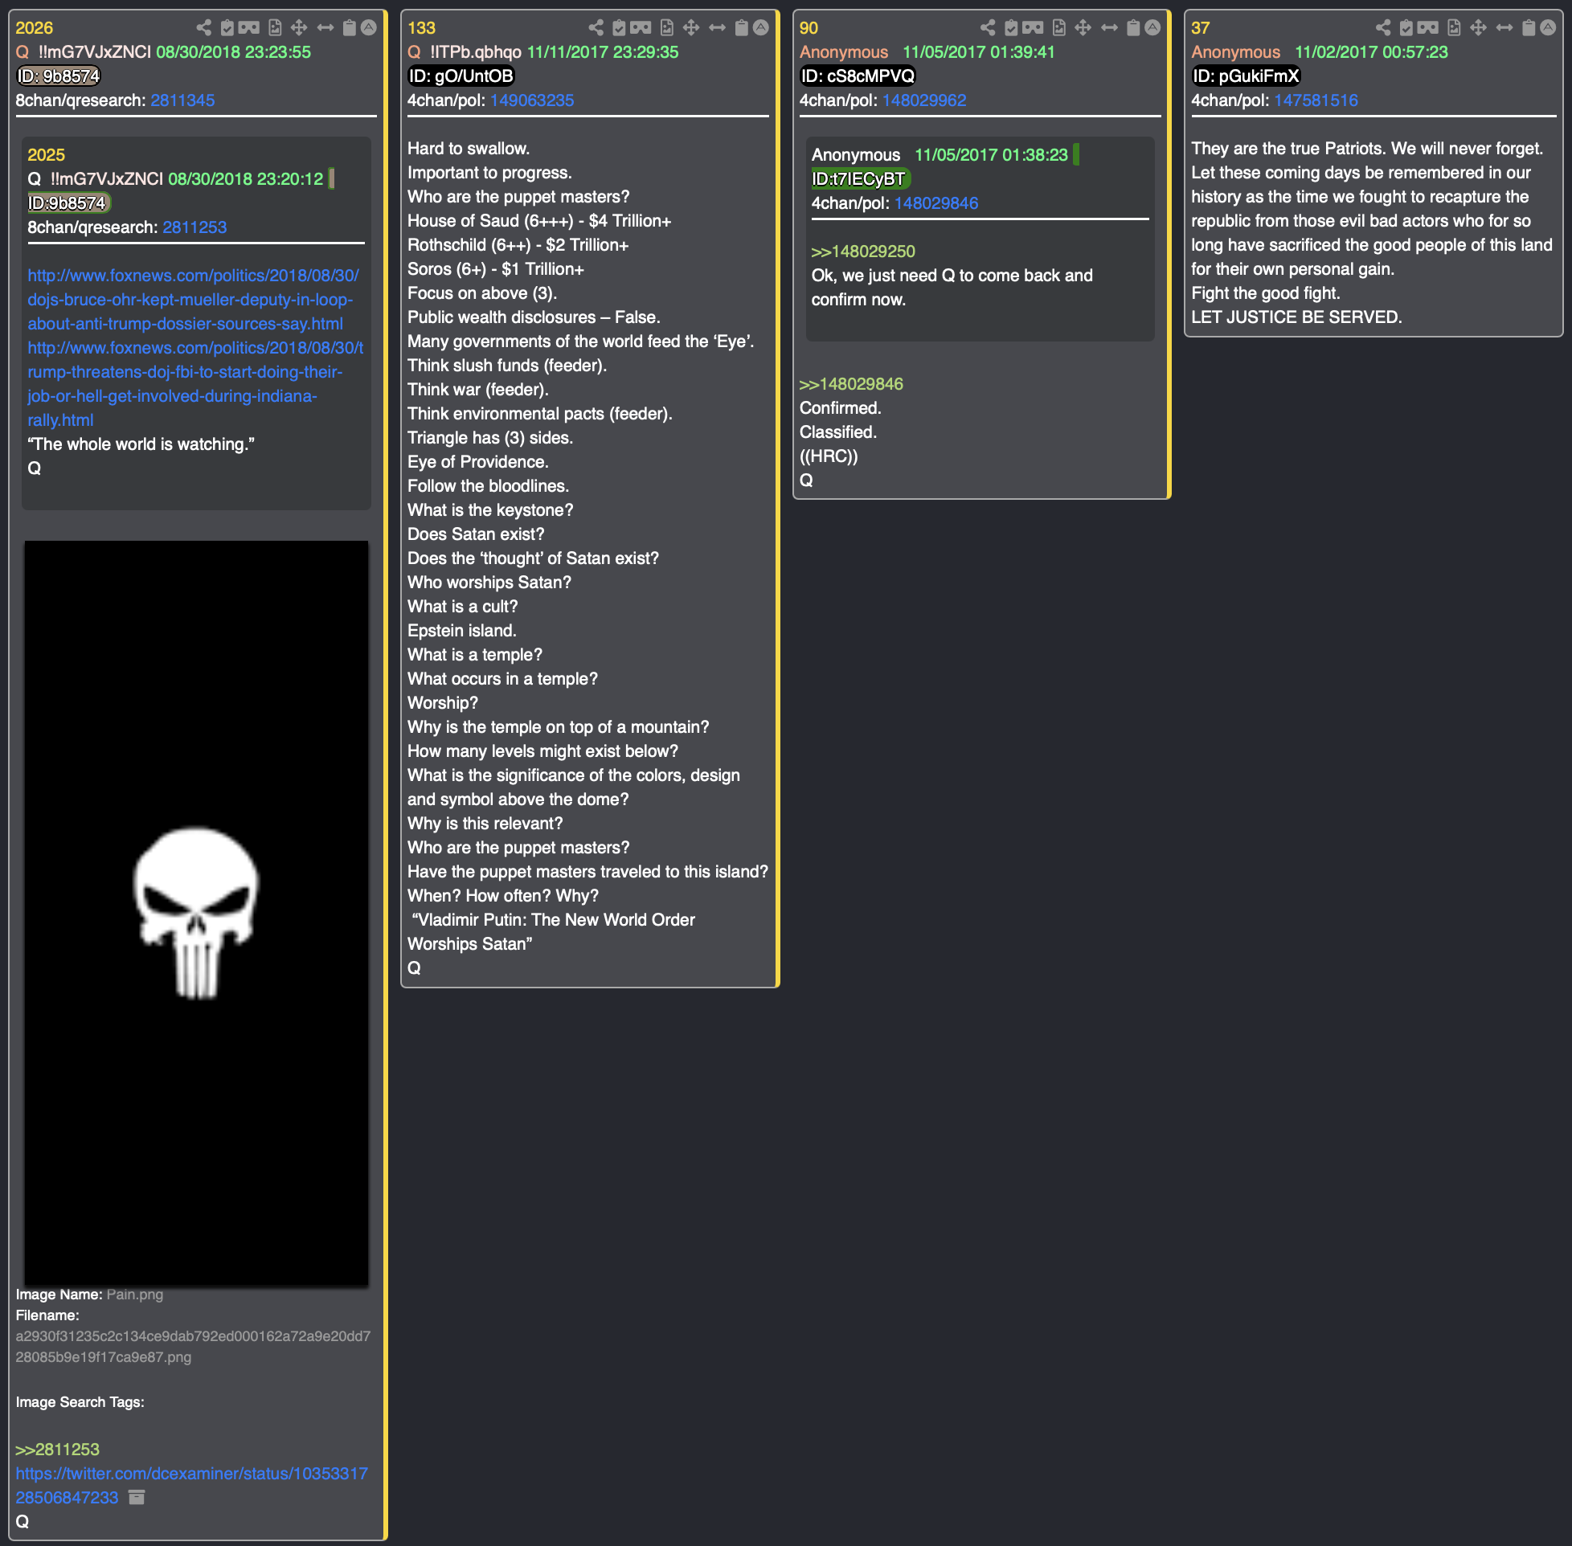Click the circled A icon on post 37
This screenshot has width=1572, height=1546.
pyautogui.click(x=1549, y=27)
